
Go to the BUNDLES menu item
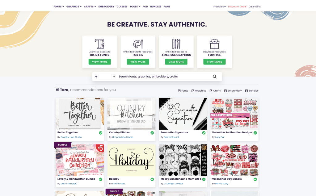click(x=156, y=7)
